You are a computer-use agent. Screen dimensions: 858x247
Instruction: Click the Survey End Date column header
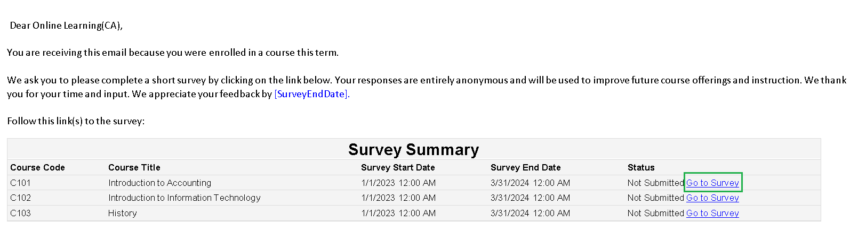525,167
